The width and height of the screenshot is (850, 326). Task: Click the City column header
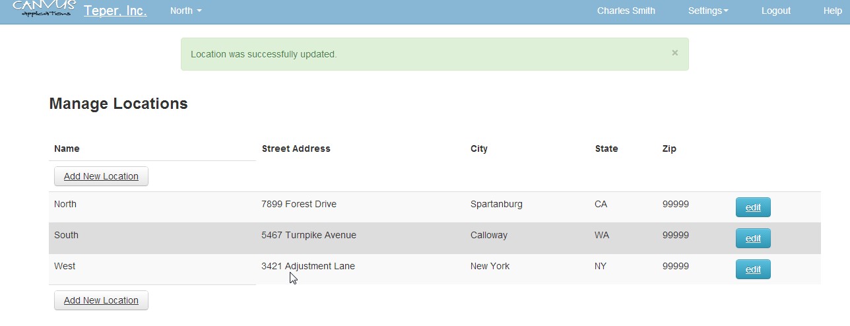[x=479, y=148]
